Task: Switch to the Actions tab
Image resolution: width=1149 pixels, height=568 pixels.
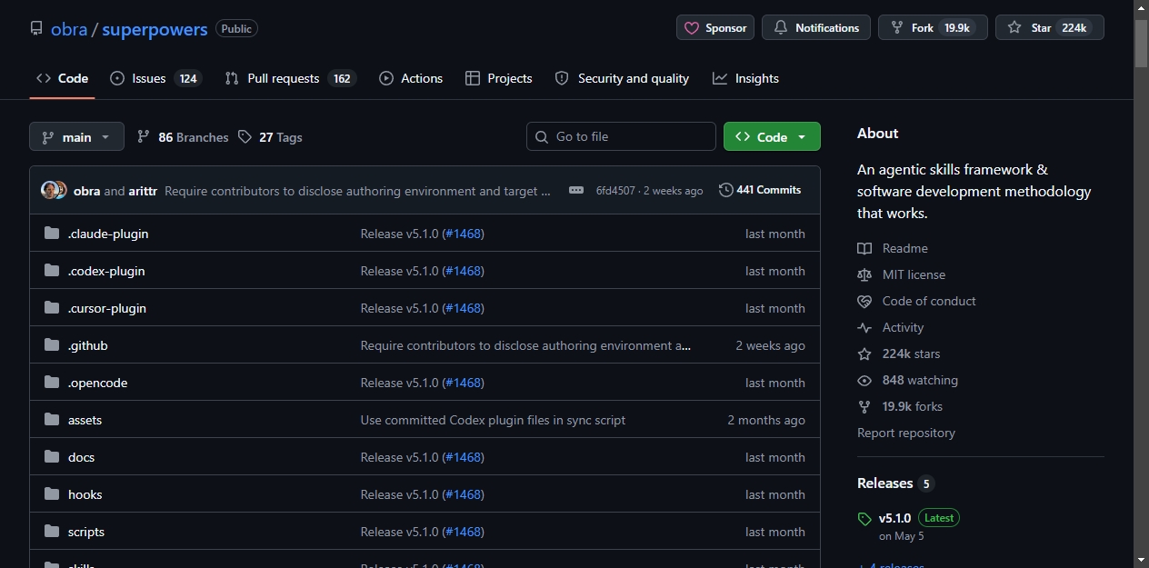Action: 411,78
